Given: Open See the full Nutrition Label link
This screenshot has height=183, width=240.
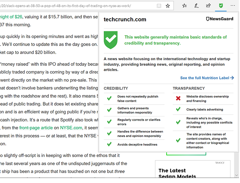Looking at the screenshot, I should pyautogui.click(x=205, y=78).
